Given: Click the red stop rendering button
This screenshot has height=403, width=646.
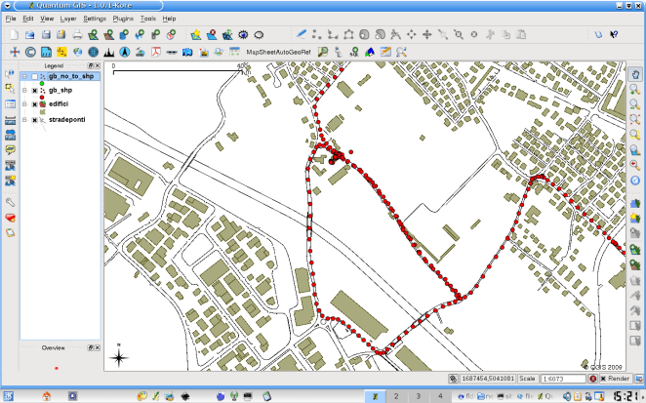Looking at the screenshot, I should [593, 379].
